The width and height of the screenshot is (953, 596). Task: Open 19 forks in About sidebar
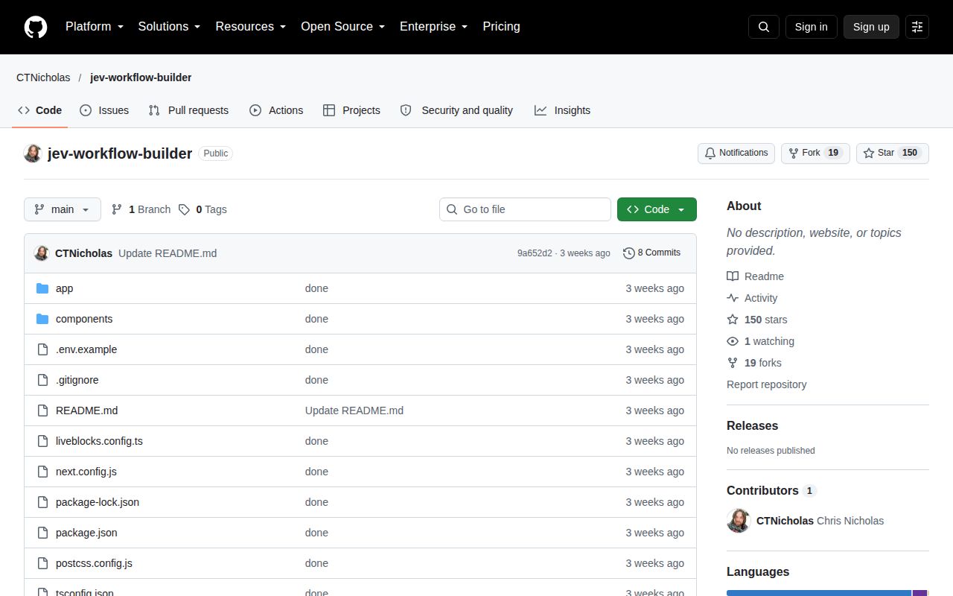coord(754,363)
